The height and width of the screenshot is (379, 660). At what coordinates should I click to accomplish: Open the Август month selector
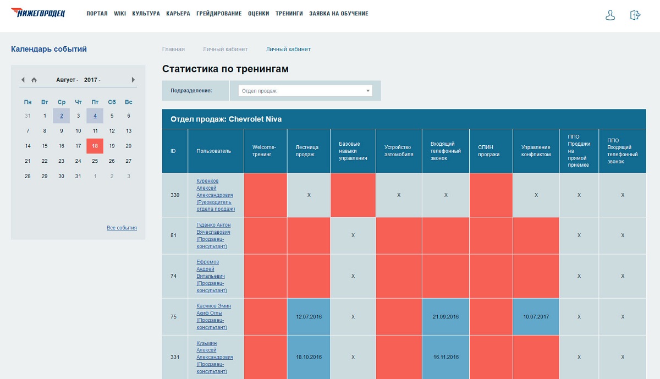point(67,80)
